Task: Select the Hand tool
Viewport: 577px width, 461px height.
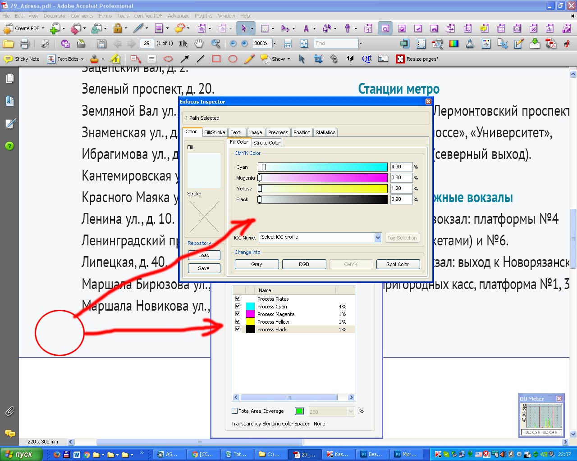Action: tap(199, 44)
